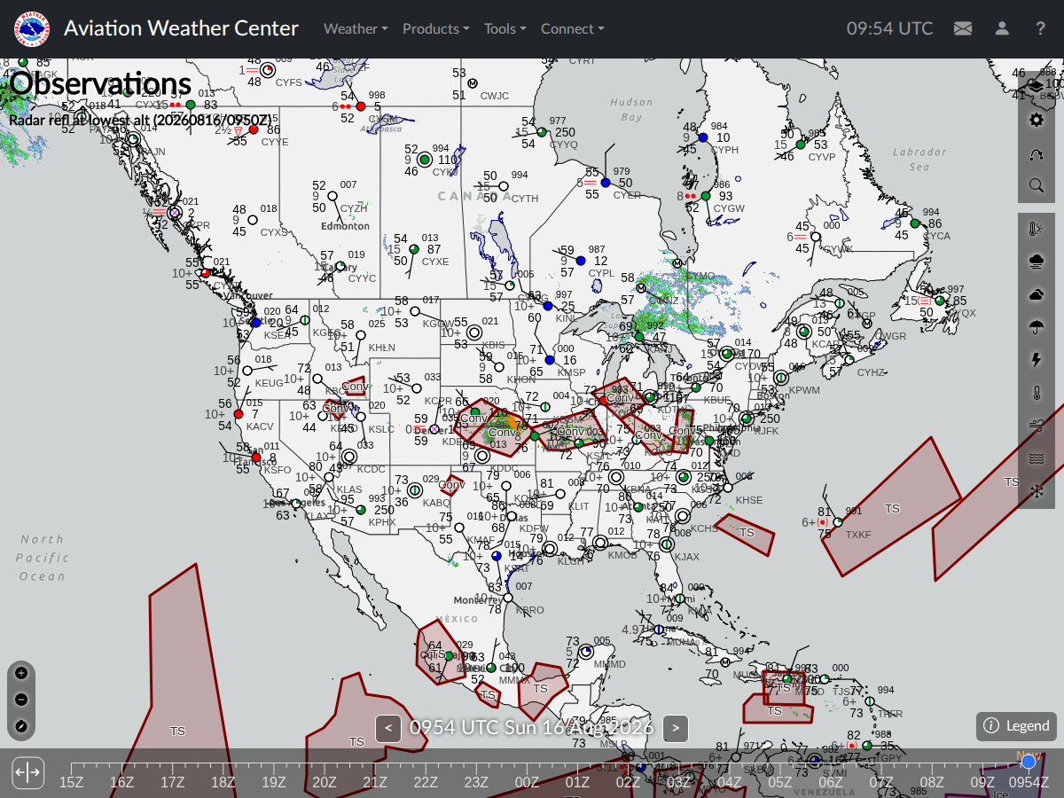
Task: Open the Weather dropdown menu
Action: click(356, 28)
